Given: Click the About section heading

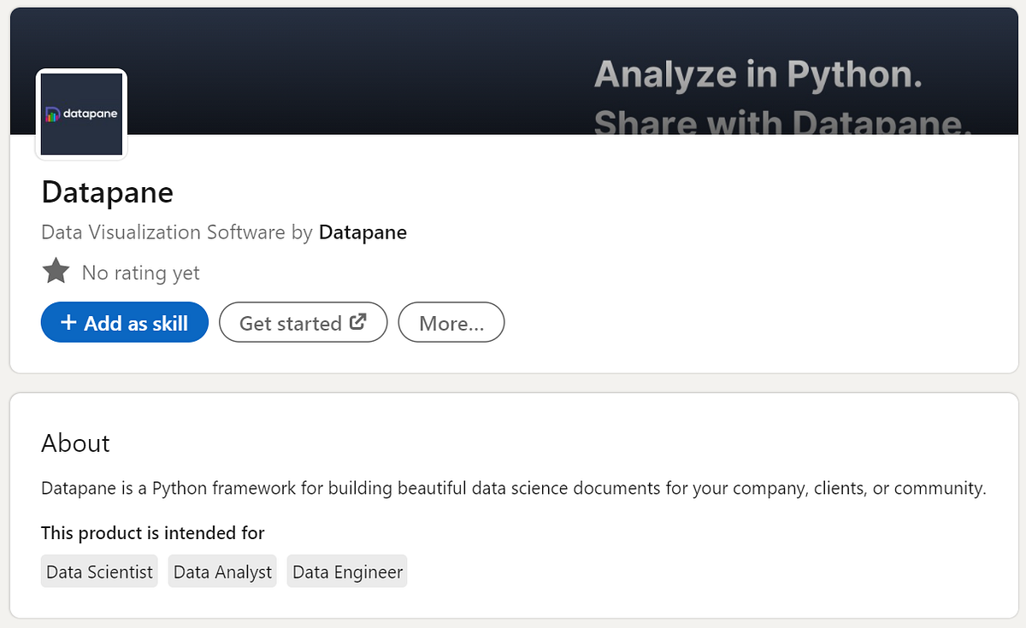Looking at the screenshot, I should (x=75, y=443).
